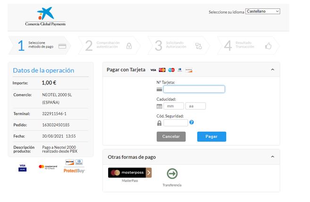The height and width of the screenshot is (202, 310).
Task: Click the Transferencia label
Action: pos(172,185)
